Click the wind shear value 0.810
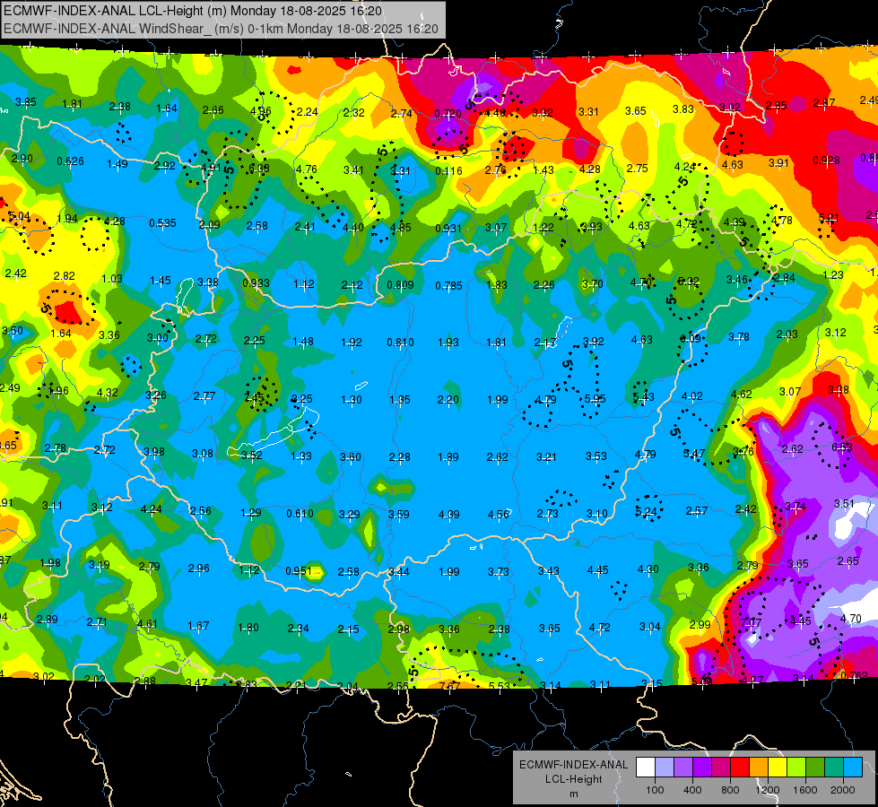The height and width of the screenshot is (807, 878). (400, 343)
